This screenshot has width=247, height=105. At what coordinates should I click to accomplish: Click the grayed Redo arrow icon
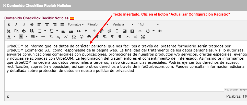coord(94,31)
